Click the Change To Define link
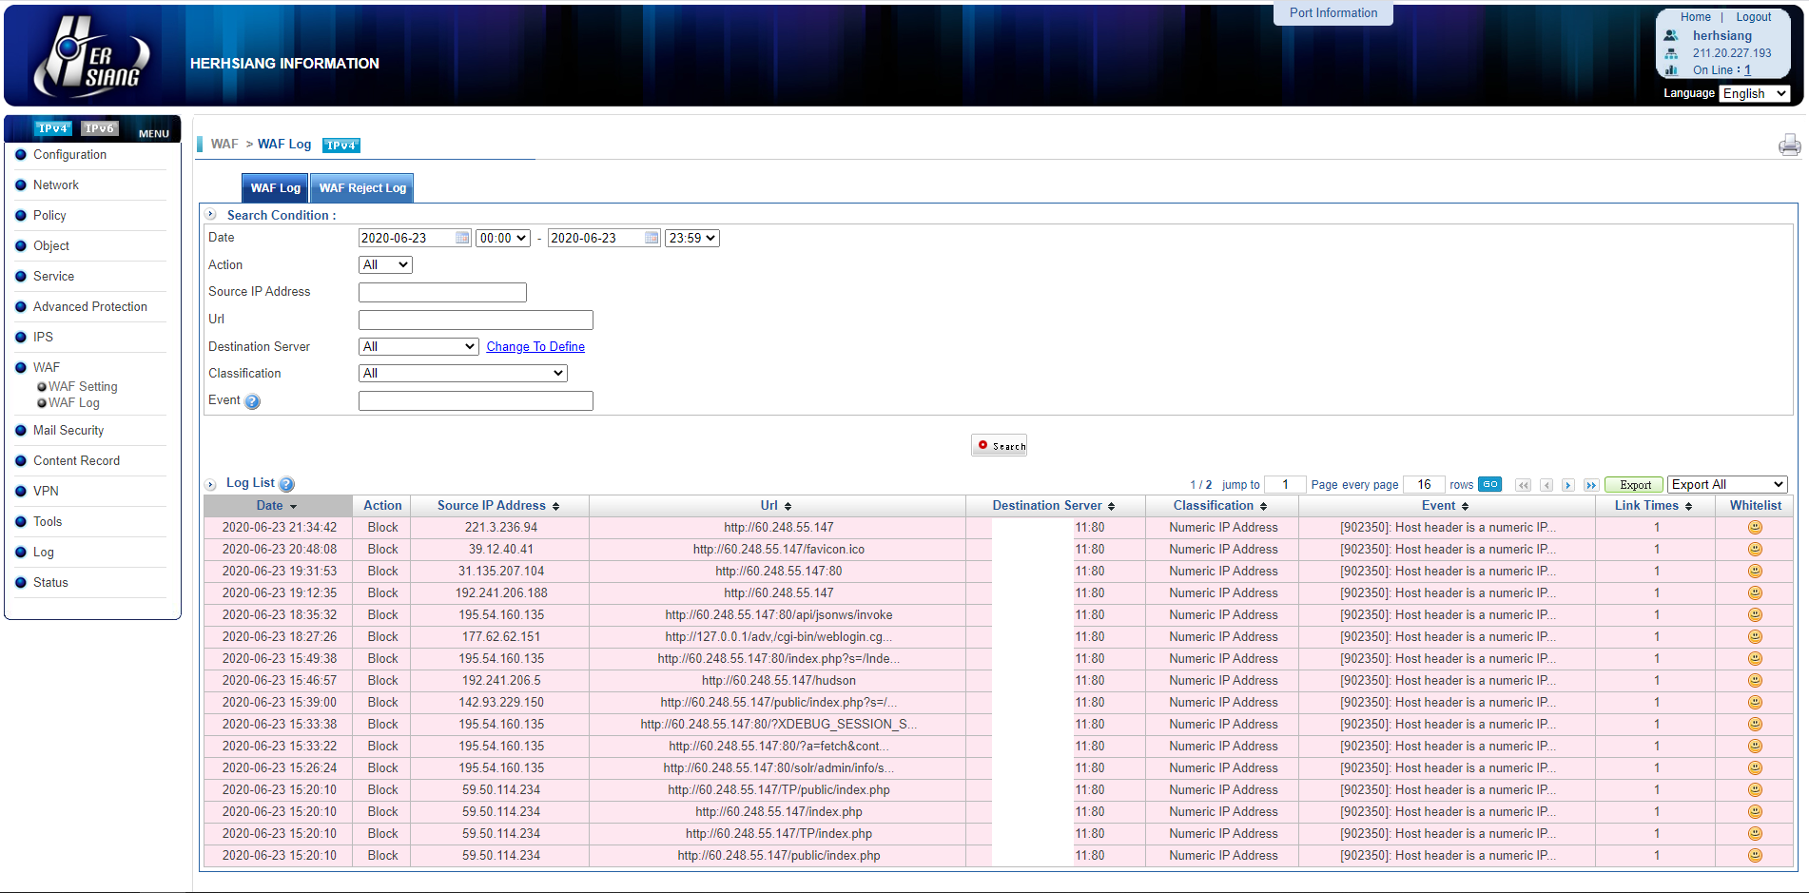Image resolution: width=1809 pixels, height=893 pixels. (x=535, y=347)
